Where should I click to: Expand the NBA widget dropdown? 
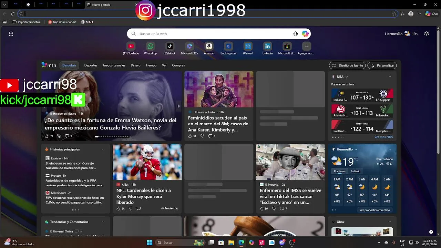coord(347,77)
